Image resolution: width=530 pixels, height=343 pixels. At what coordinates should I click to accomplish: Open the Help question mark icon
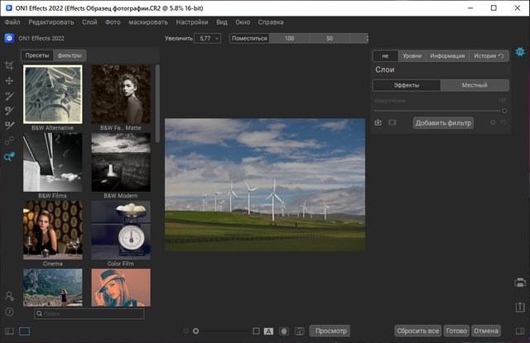tap(9, 312)
